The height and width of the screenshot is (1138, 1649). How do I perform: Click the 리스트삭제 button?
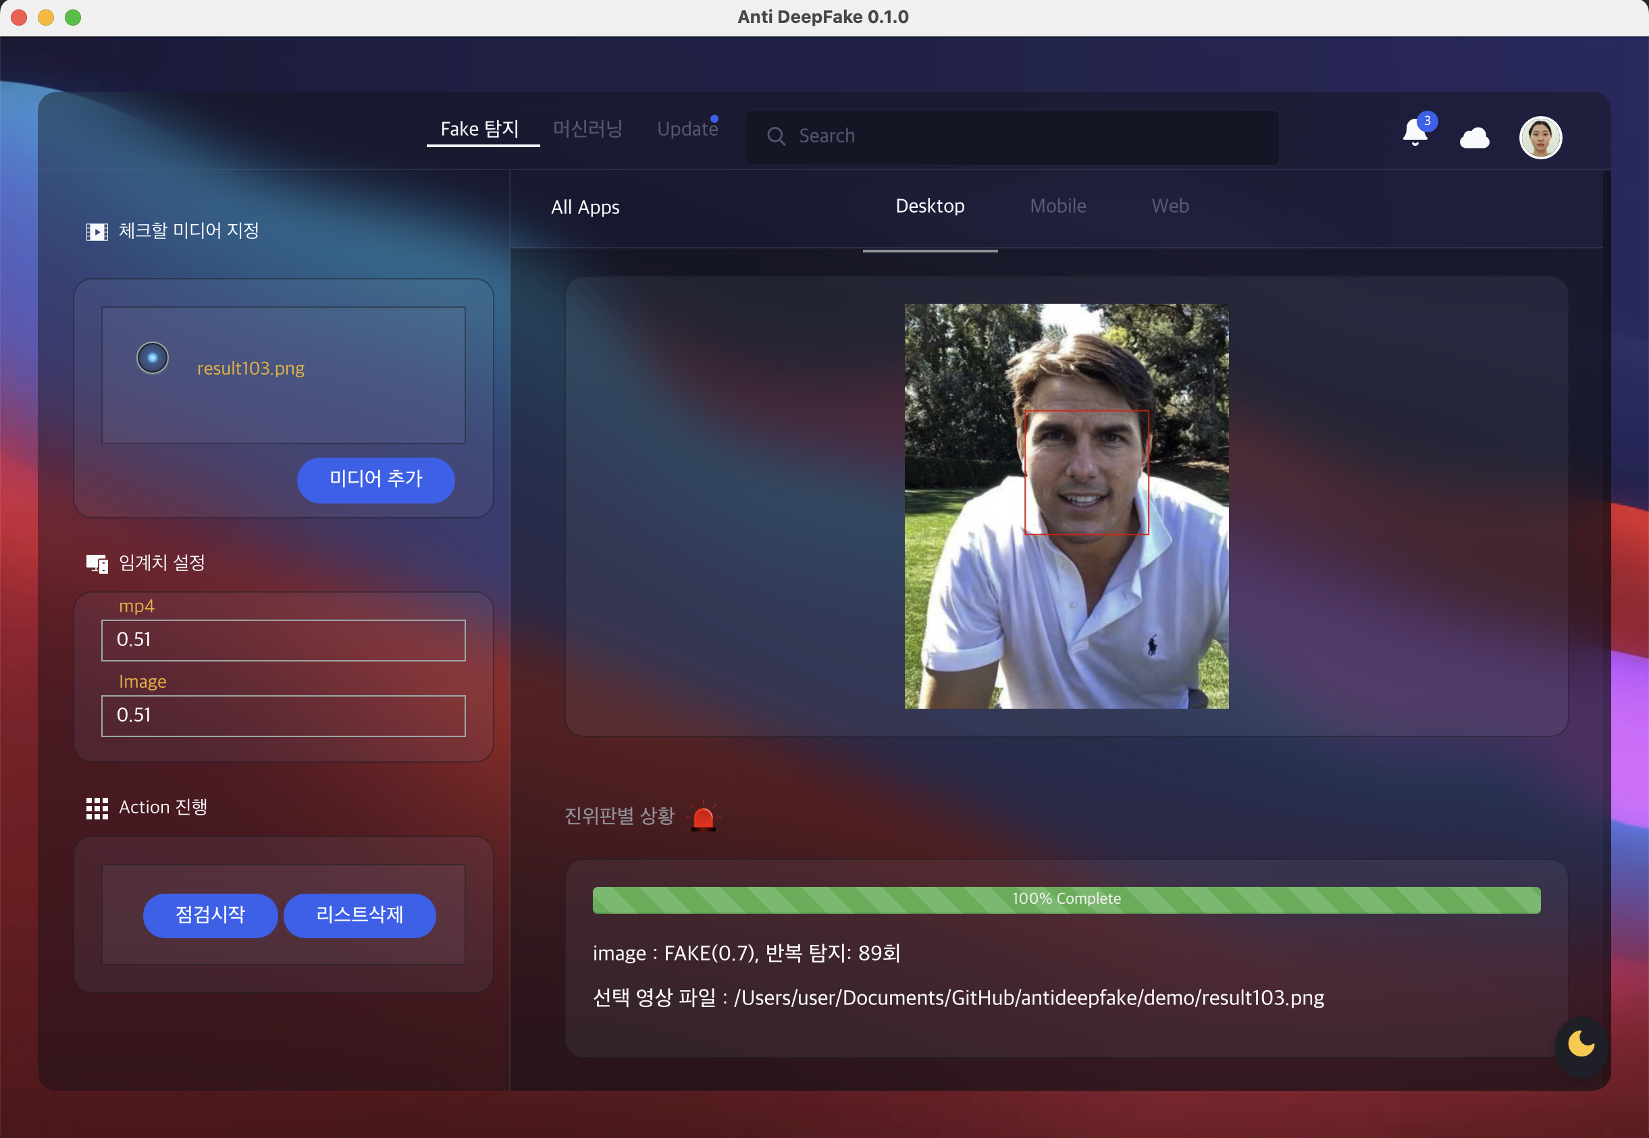click(x=359, y=915)
